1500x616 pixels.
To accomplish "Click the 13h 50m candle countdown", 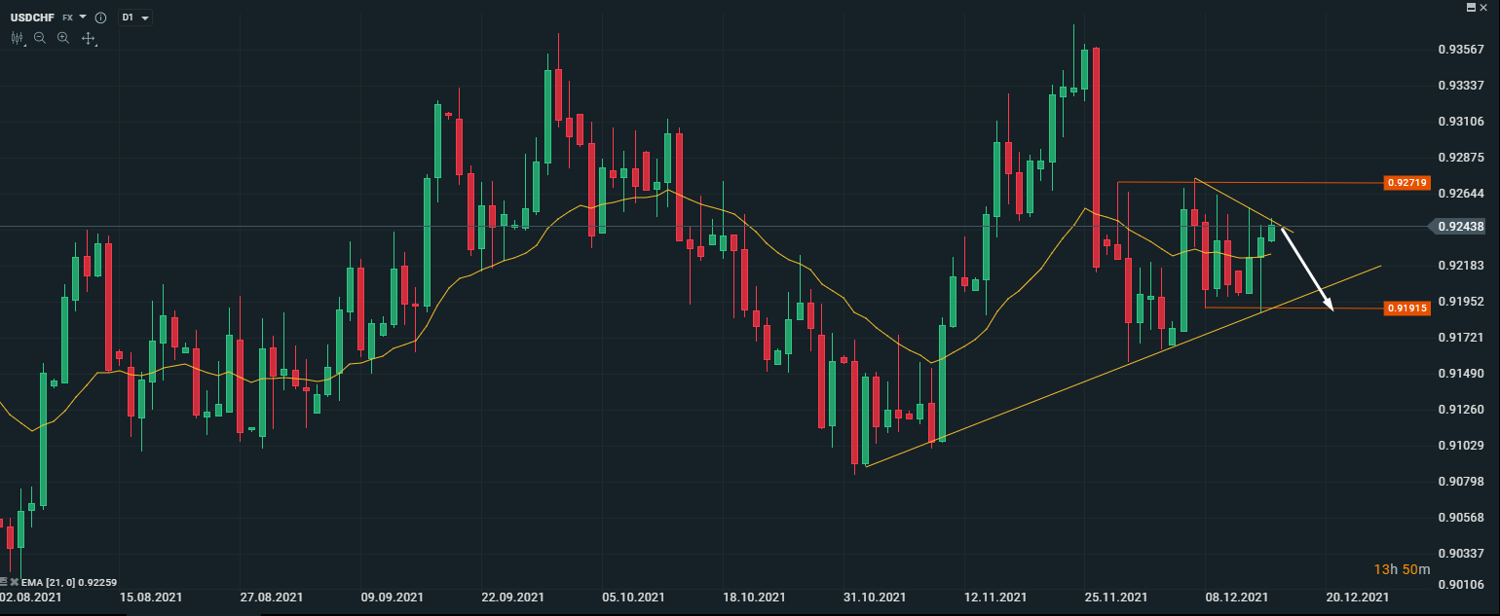I will pyautogui.click(x=1402, y=568).
